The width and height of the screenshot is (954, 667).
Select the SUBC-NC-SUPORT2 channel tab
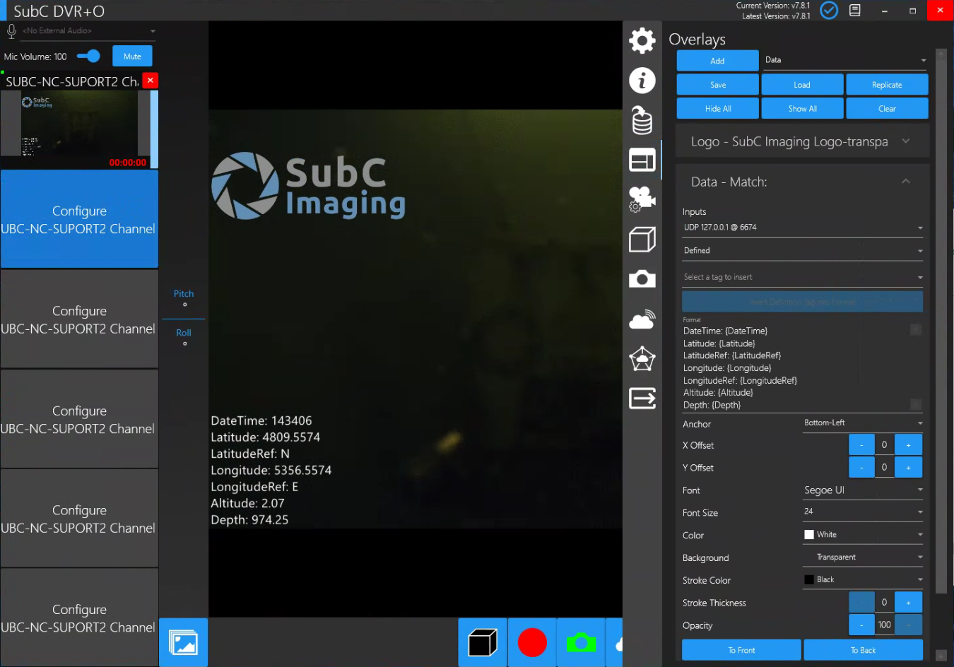[x=71, y=82]
